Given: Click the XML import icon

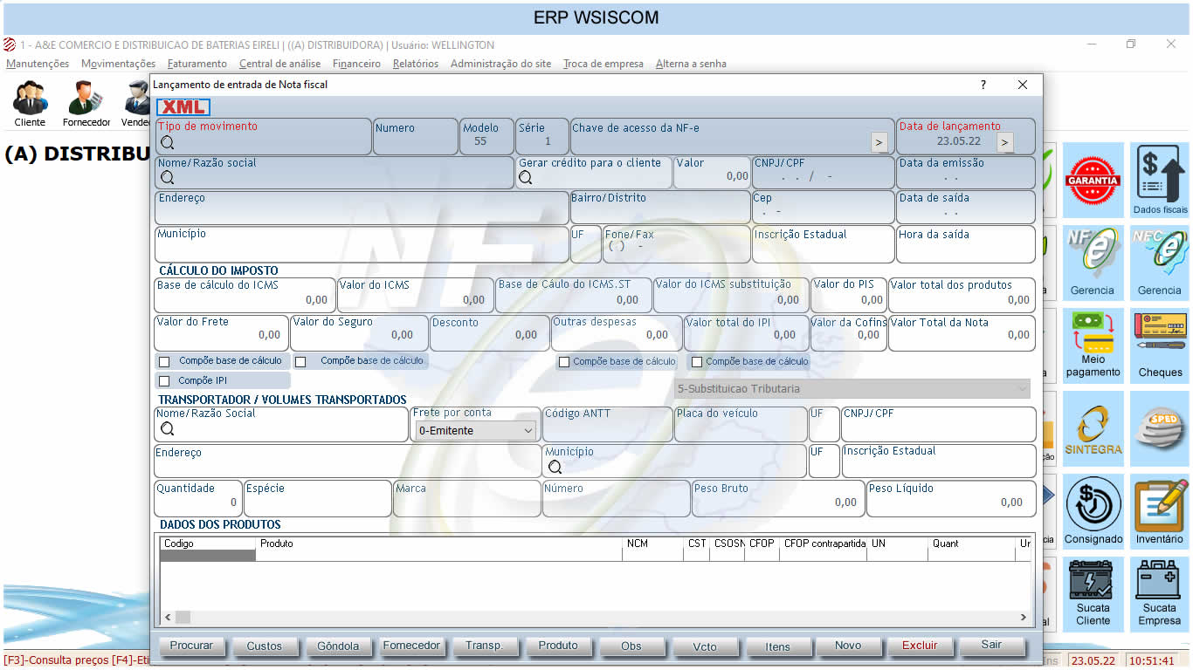Looking at the screenshot, I should (x=183, y=107).
